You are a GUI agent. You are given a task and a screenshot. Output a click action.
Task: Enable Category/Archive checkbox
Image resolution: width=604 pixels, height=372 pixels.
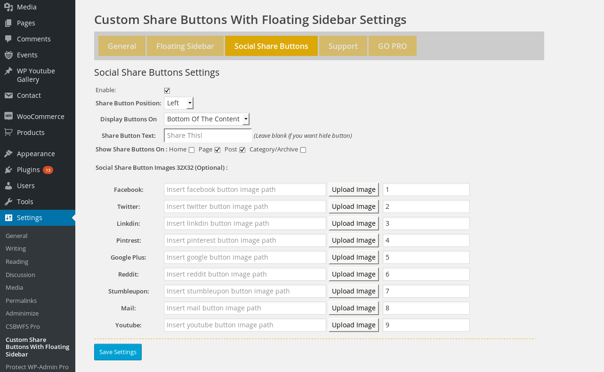pos(303,150)
